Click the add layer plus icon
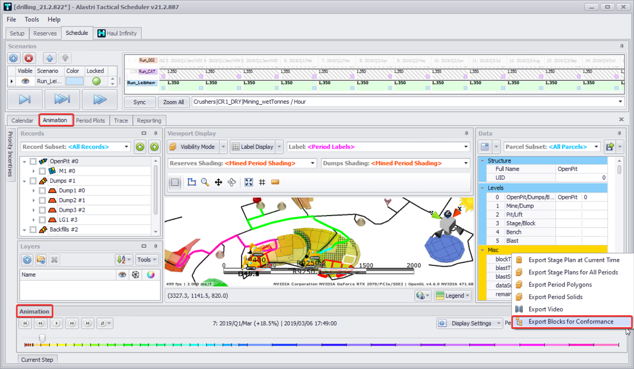The image size is (634, 369). coord(27,260)
